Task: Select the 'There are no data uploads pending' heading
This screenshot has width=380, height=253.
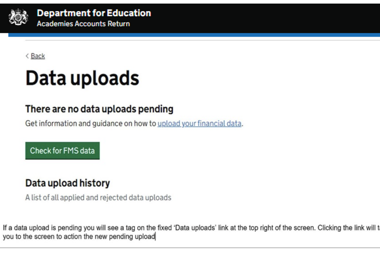Action: pos(99,109)
